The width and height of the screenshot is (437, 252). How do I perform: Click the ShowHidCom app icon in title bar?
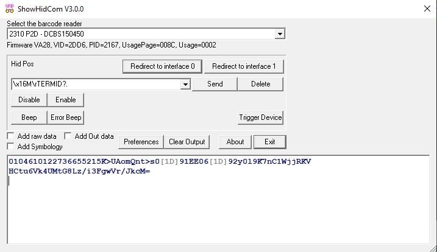(x=9, y=9)
